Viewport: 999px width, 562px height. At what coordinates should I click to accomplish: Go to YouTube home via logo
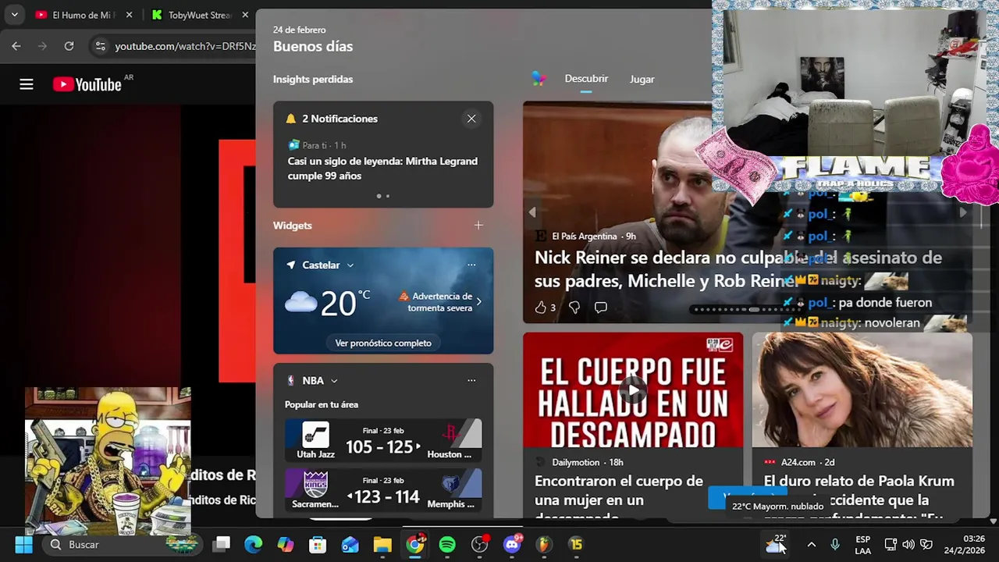click(87, 84)
